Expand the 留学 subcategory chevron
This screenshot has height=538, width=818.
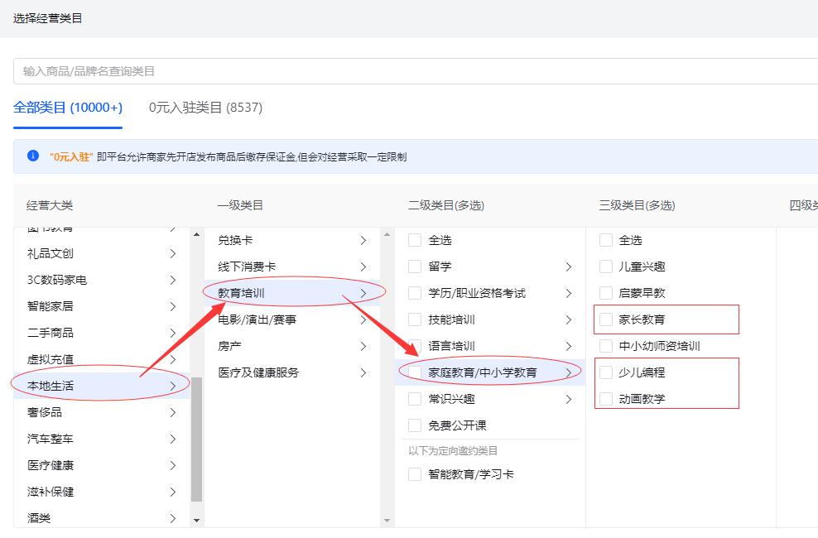tap(568, 267)
